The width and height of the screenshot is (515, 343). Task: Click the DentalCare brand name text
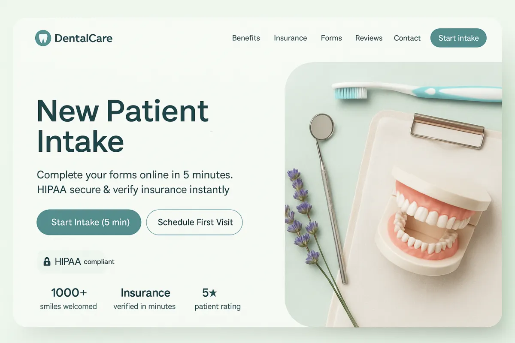pyautogui.click(x=83, y=38)
